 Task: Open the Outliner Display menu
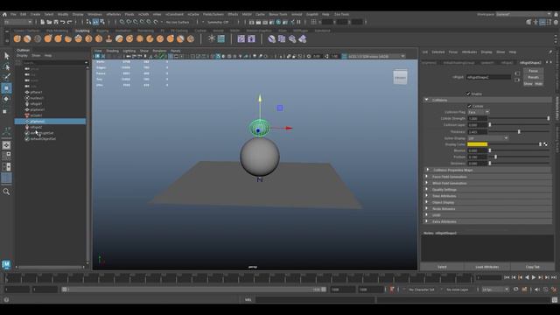point(22,56)
